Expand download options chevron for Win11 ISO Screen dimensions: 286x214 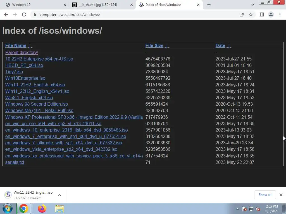pos(59,195)
